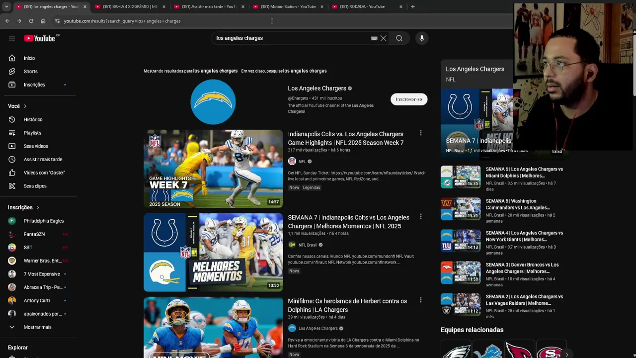Close the los angeles charges browser tab
The image size is (636, 358).
pyautogui.click(x=84, y=6)
